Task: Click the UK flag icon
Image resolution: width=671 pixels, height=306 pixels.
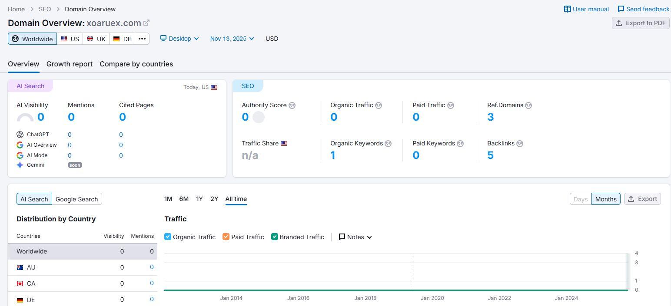Action: coord(90,39)
